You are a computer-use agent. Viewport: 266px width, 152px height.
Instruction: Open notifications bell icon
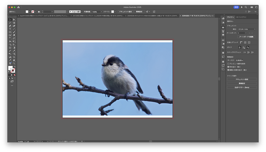click(242, 7)
